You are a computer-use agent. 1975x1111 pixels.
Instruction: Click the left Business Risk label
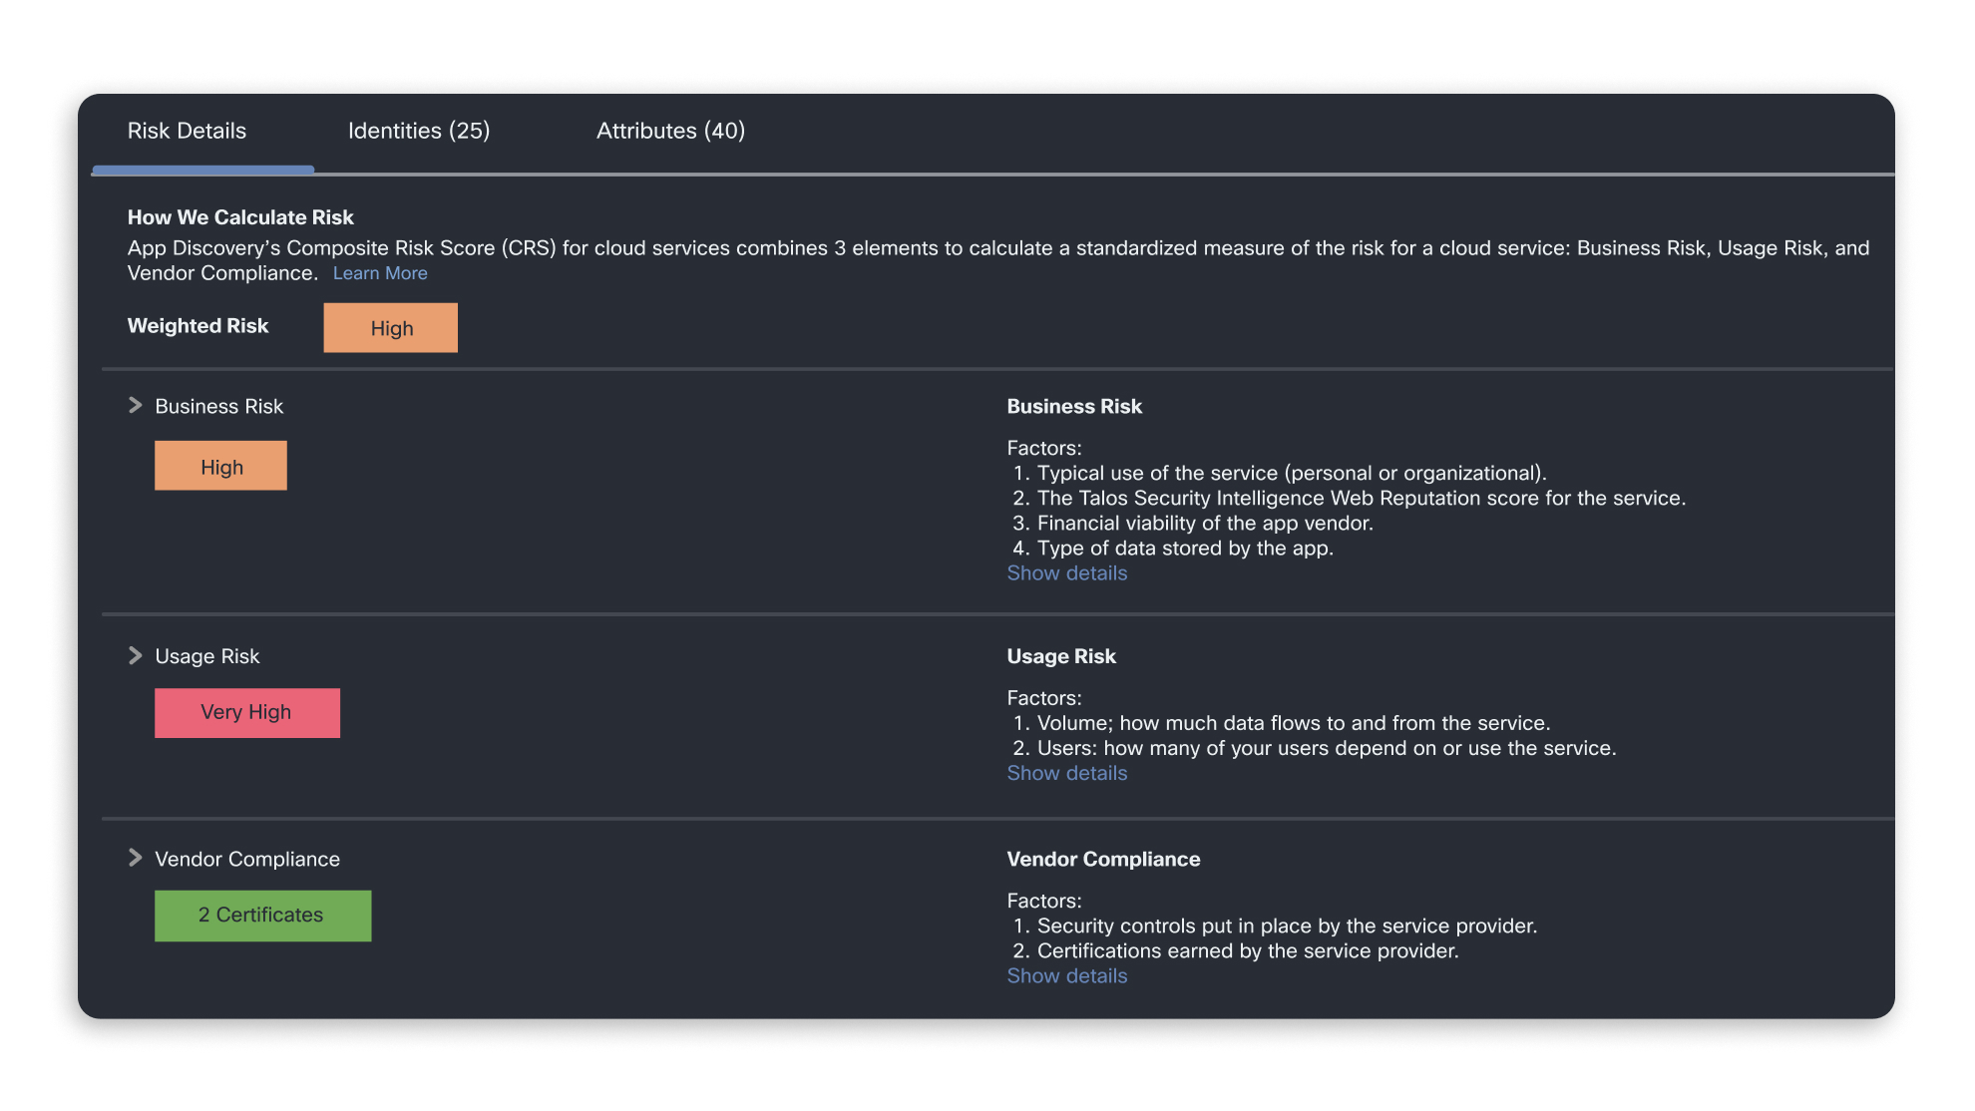click(219, 406)
